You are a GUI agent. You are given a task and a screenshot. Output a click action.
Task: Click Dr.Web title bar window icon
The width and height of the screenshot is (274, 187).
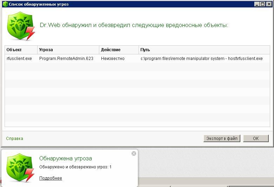coord(5,4)
